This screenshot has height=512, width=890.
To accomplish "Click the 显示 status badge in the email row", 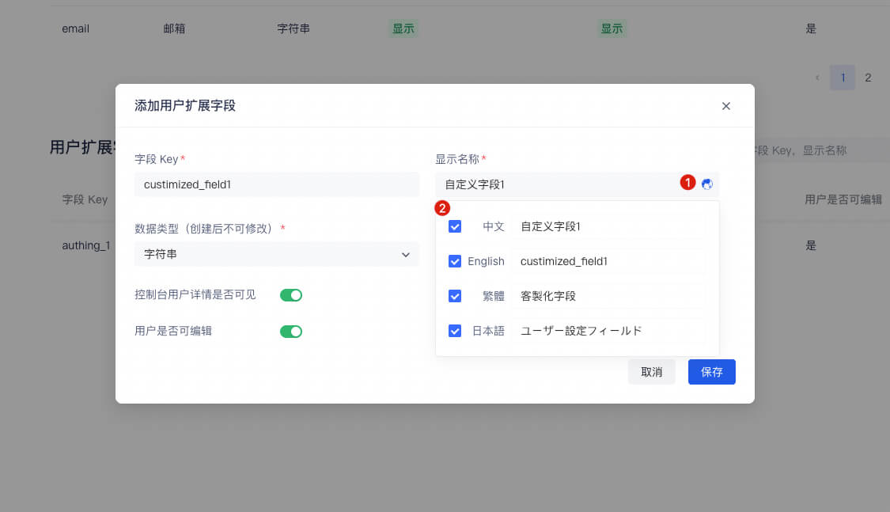I will click(x=403, y=28).
